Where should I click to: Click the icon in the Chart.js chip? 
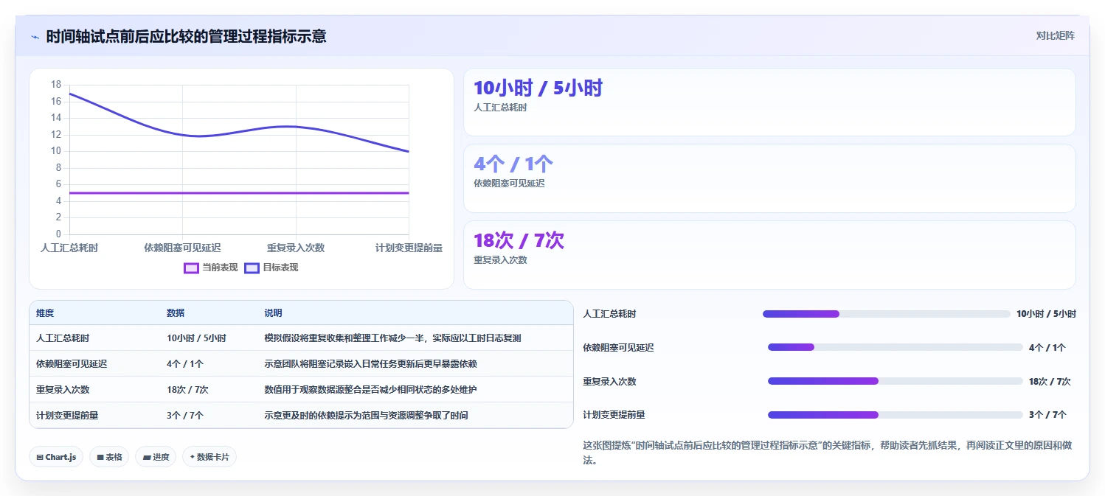tap(39, 457)
